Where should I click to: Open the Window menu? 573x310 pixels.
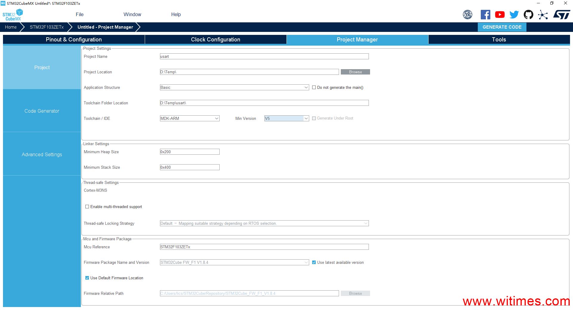coord(132,14)
